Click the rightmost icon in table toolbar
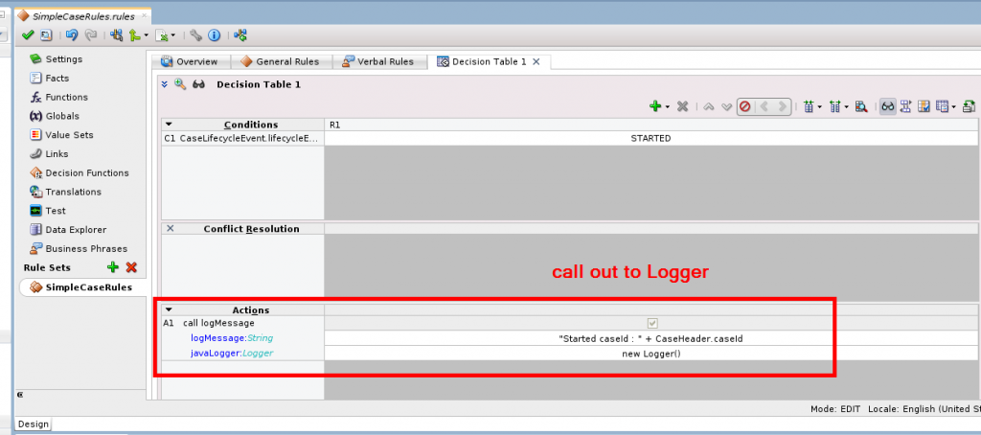 970,107
